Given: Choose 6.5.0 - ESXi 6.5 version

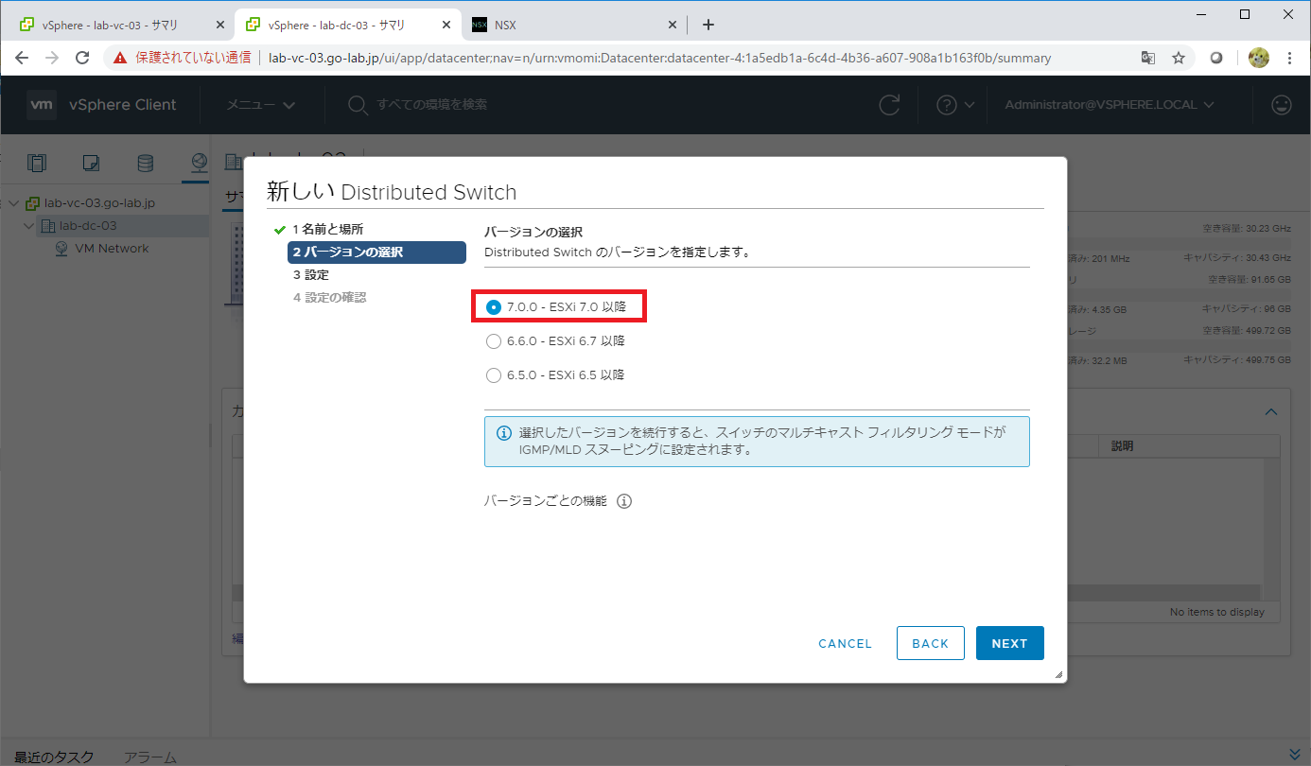Looking at the screenshot, I should [x=493, y=375].
